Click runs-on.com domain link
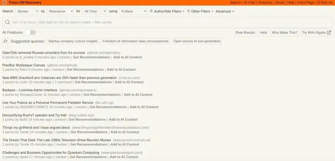This screenshot has width=335, height=161. [x=129, y=78]
